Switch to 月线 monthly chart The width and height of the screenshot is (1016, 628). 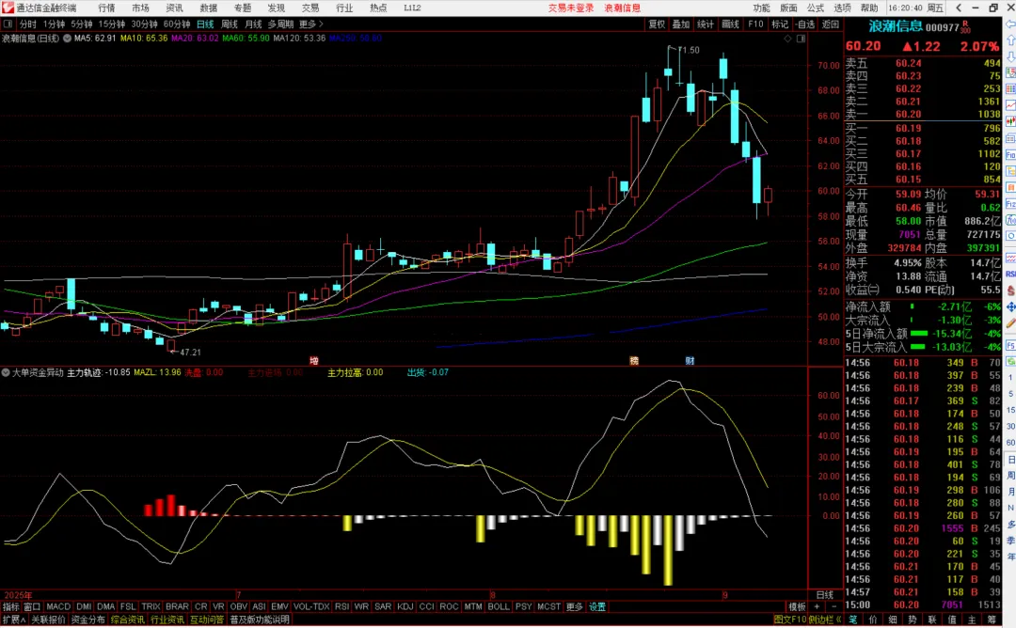click(253, 24)
